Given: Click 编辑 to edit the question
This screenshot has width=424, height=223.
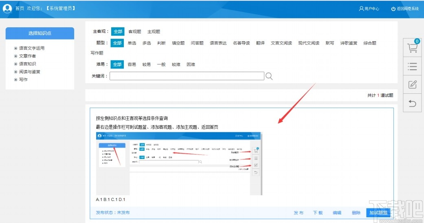Looking at the screenshot, I should click(x=337, y=213).
